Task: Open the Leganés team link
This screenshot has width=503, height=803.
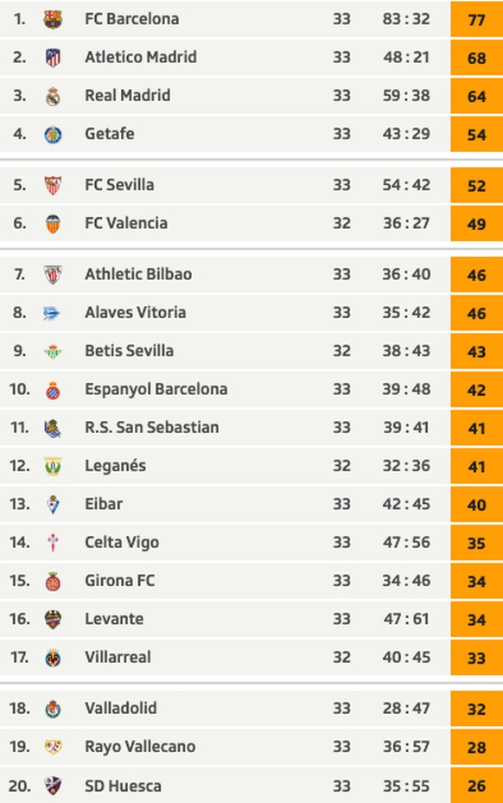Action: point(115,466)
